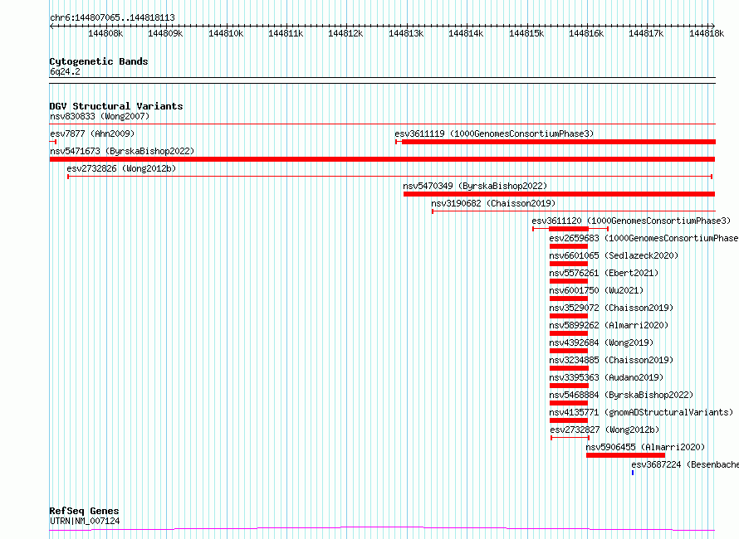Click the nsv5468884 red bar
This screenshot has height=539, width=739.
click(569, 403)
